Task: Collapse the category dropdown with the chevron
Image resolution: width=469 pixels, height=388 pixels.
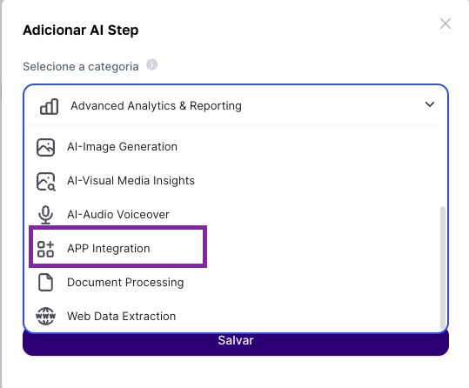Action: (x=430, y=104)
